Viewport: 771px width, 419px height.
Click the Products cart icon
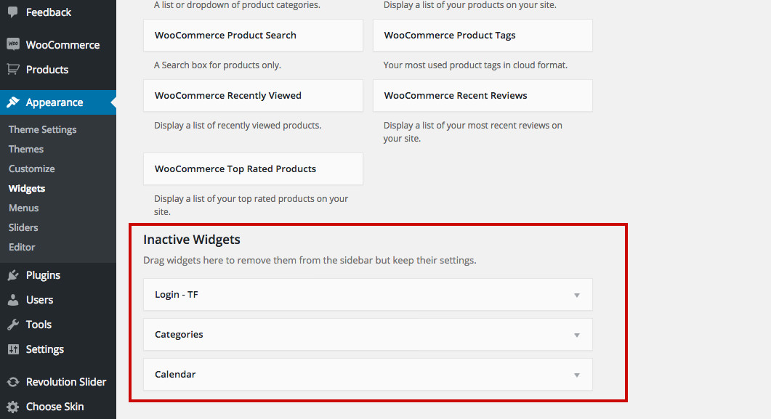(13, 69)
